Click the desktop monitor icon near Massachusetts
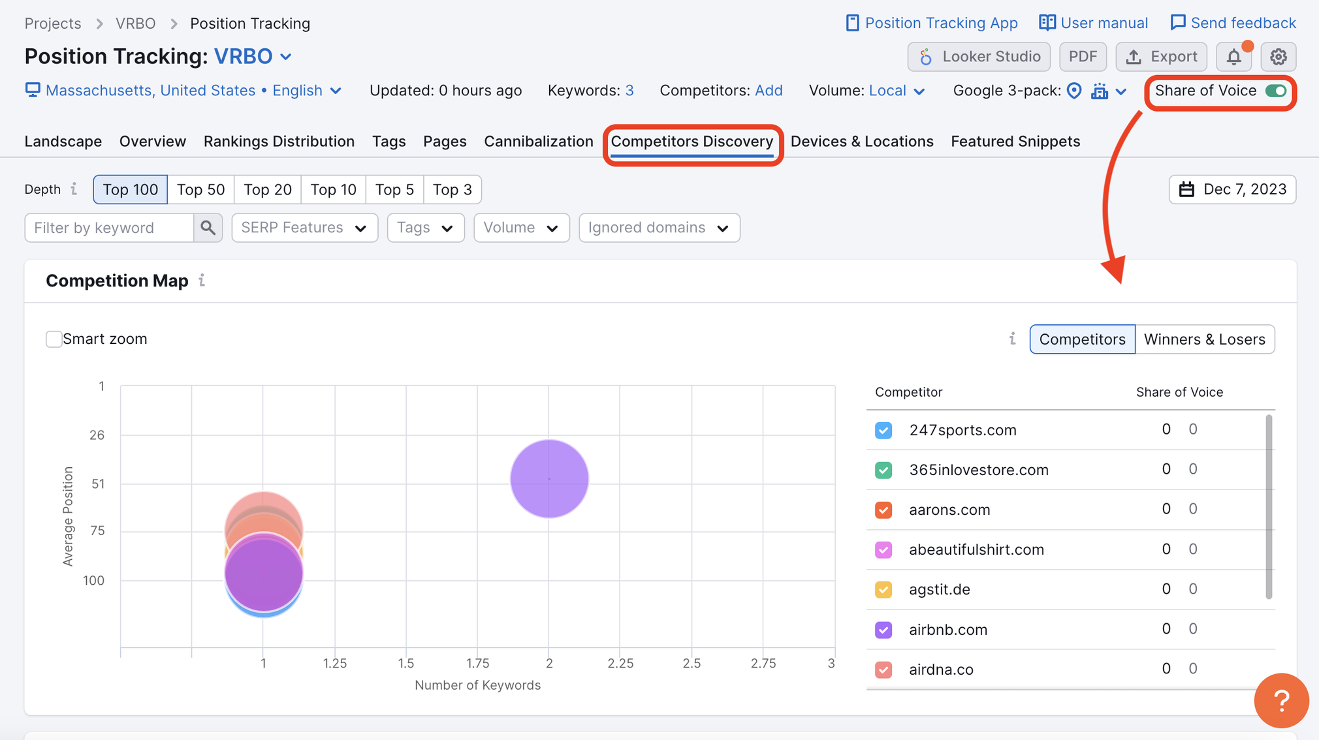This screenshot has width=1319, height=740. pos(33,90)
